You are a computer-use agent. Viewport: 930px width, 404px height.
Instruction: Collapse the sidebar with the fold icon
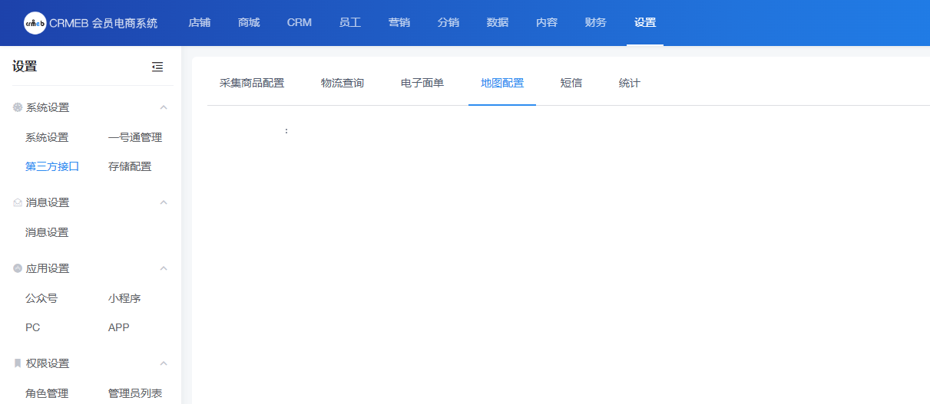157,67
